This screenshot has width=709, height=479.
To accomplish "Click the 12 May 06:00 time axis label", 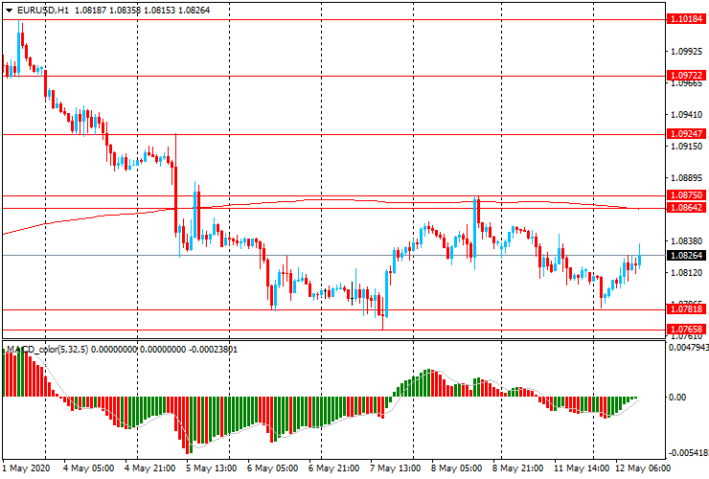I will [643, 468].
